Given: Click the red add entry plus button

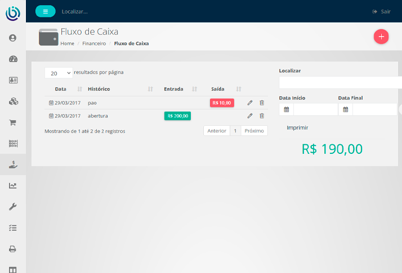Looking at the screenshot, I should 381,37.
